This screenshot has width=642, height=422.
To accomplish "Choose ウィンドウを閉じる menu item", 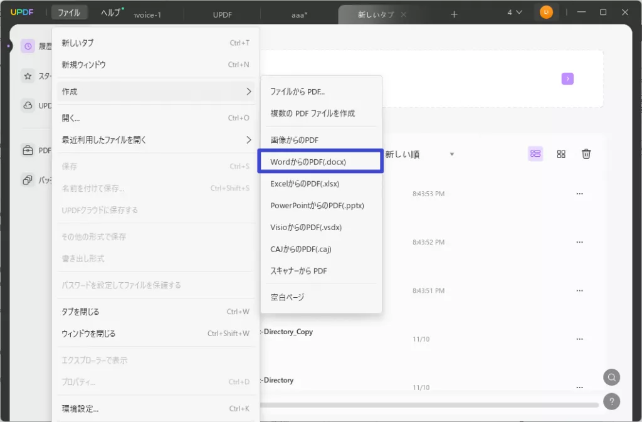I will (x=155, y=333).
